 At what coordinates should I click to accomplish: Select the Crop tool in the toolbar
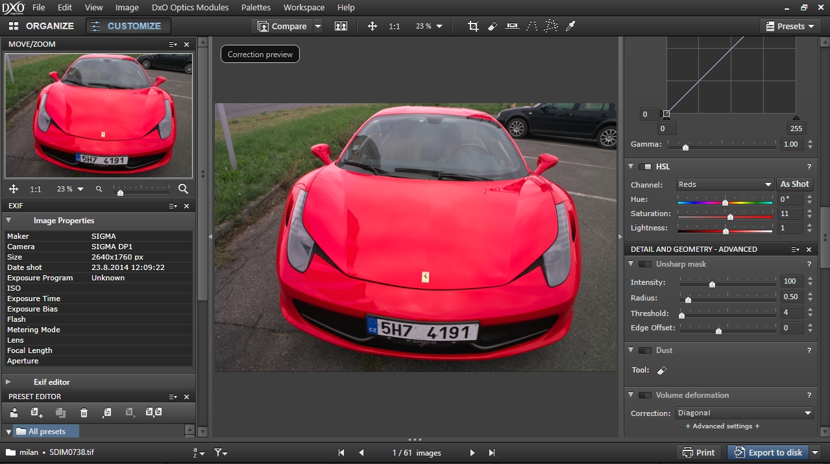pyautogui.click(x=473, y=27)
